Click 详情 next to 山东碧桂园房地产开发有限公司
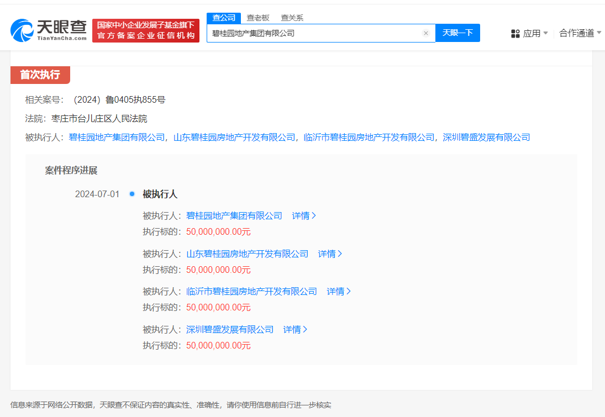Screen dimensions: 605x417 click(x=328, y=254)
